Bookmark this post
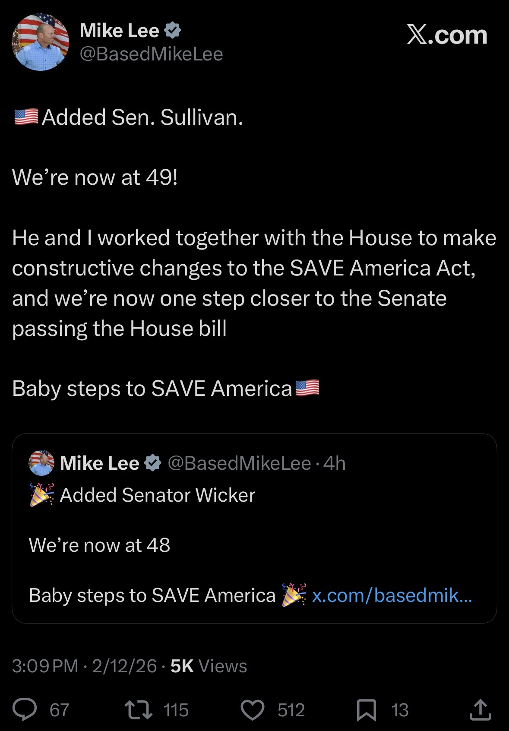 [x=367, y=710]
